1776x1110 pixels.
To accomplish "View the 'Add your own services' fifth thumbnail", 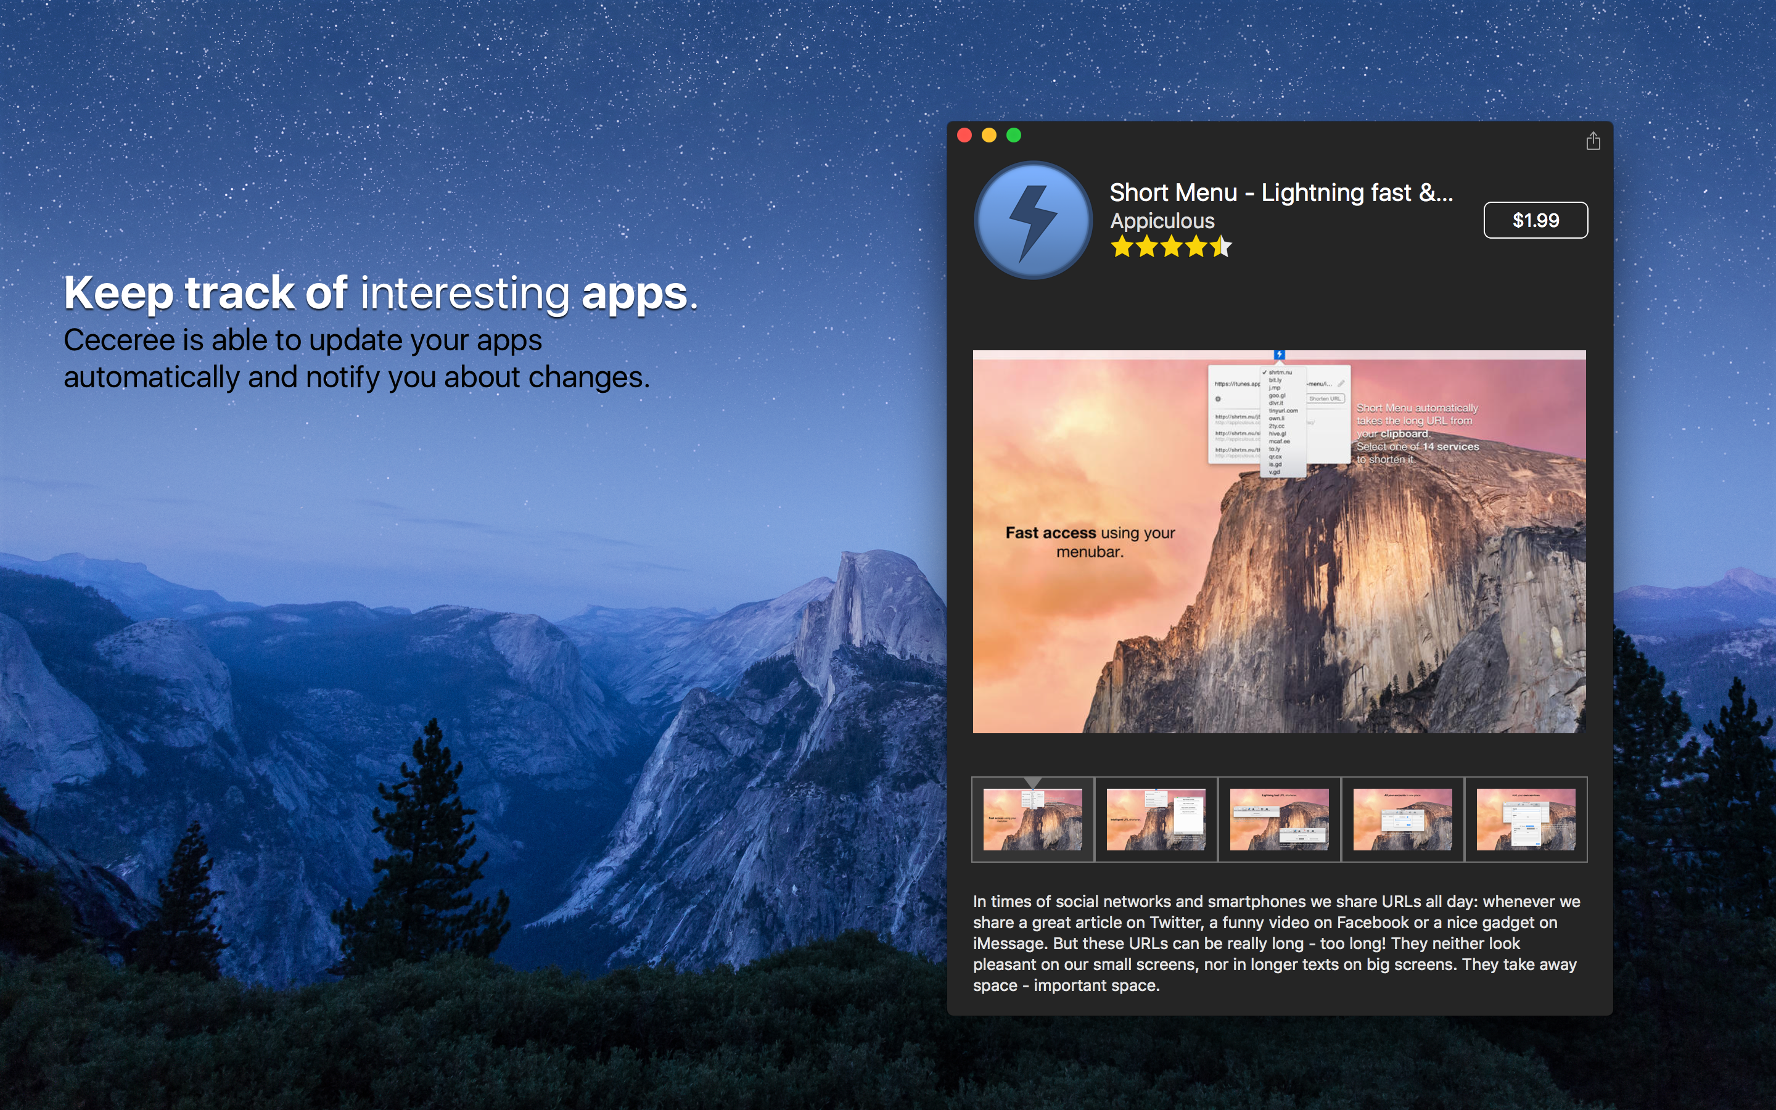I will (1526, 820).
